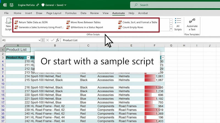Open the File tab
Viewport: 220px width, 123px height.
(x=6, y=13)
